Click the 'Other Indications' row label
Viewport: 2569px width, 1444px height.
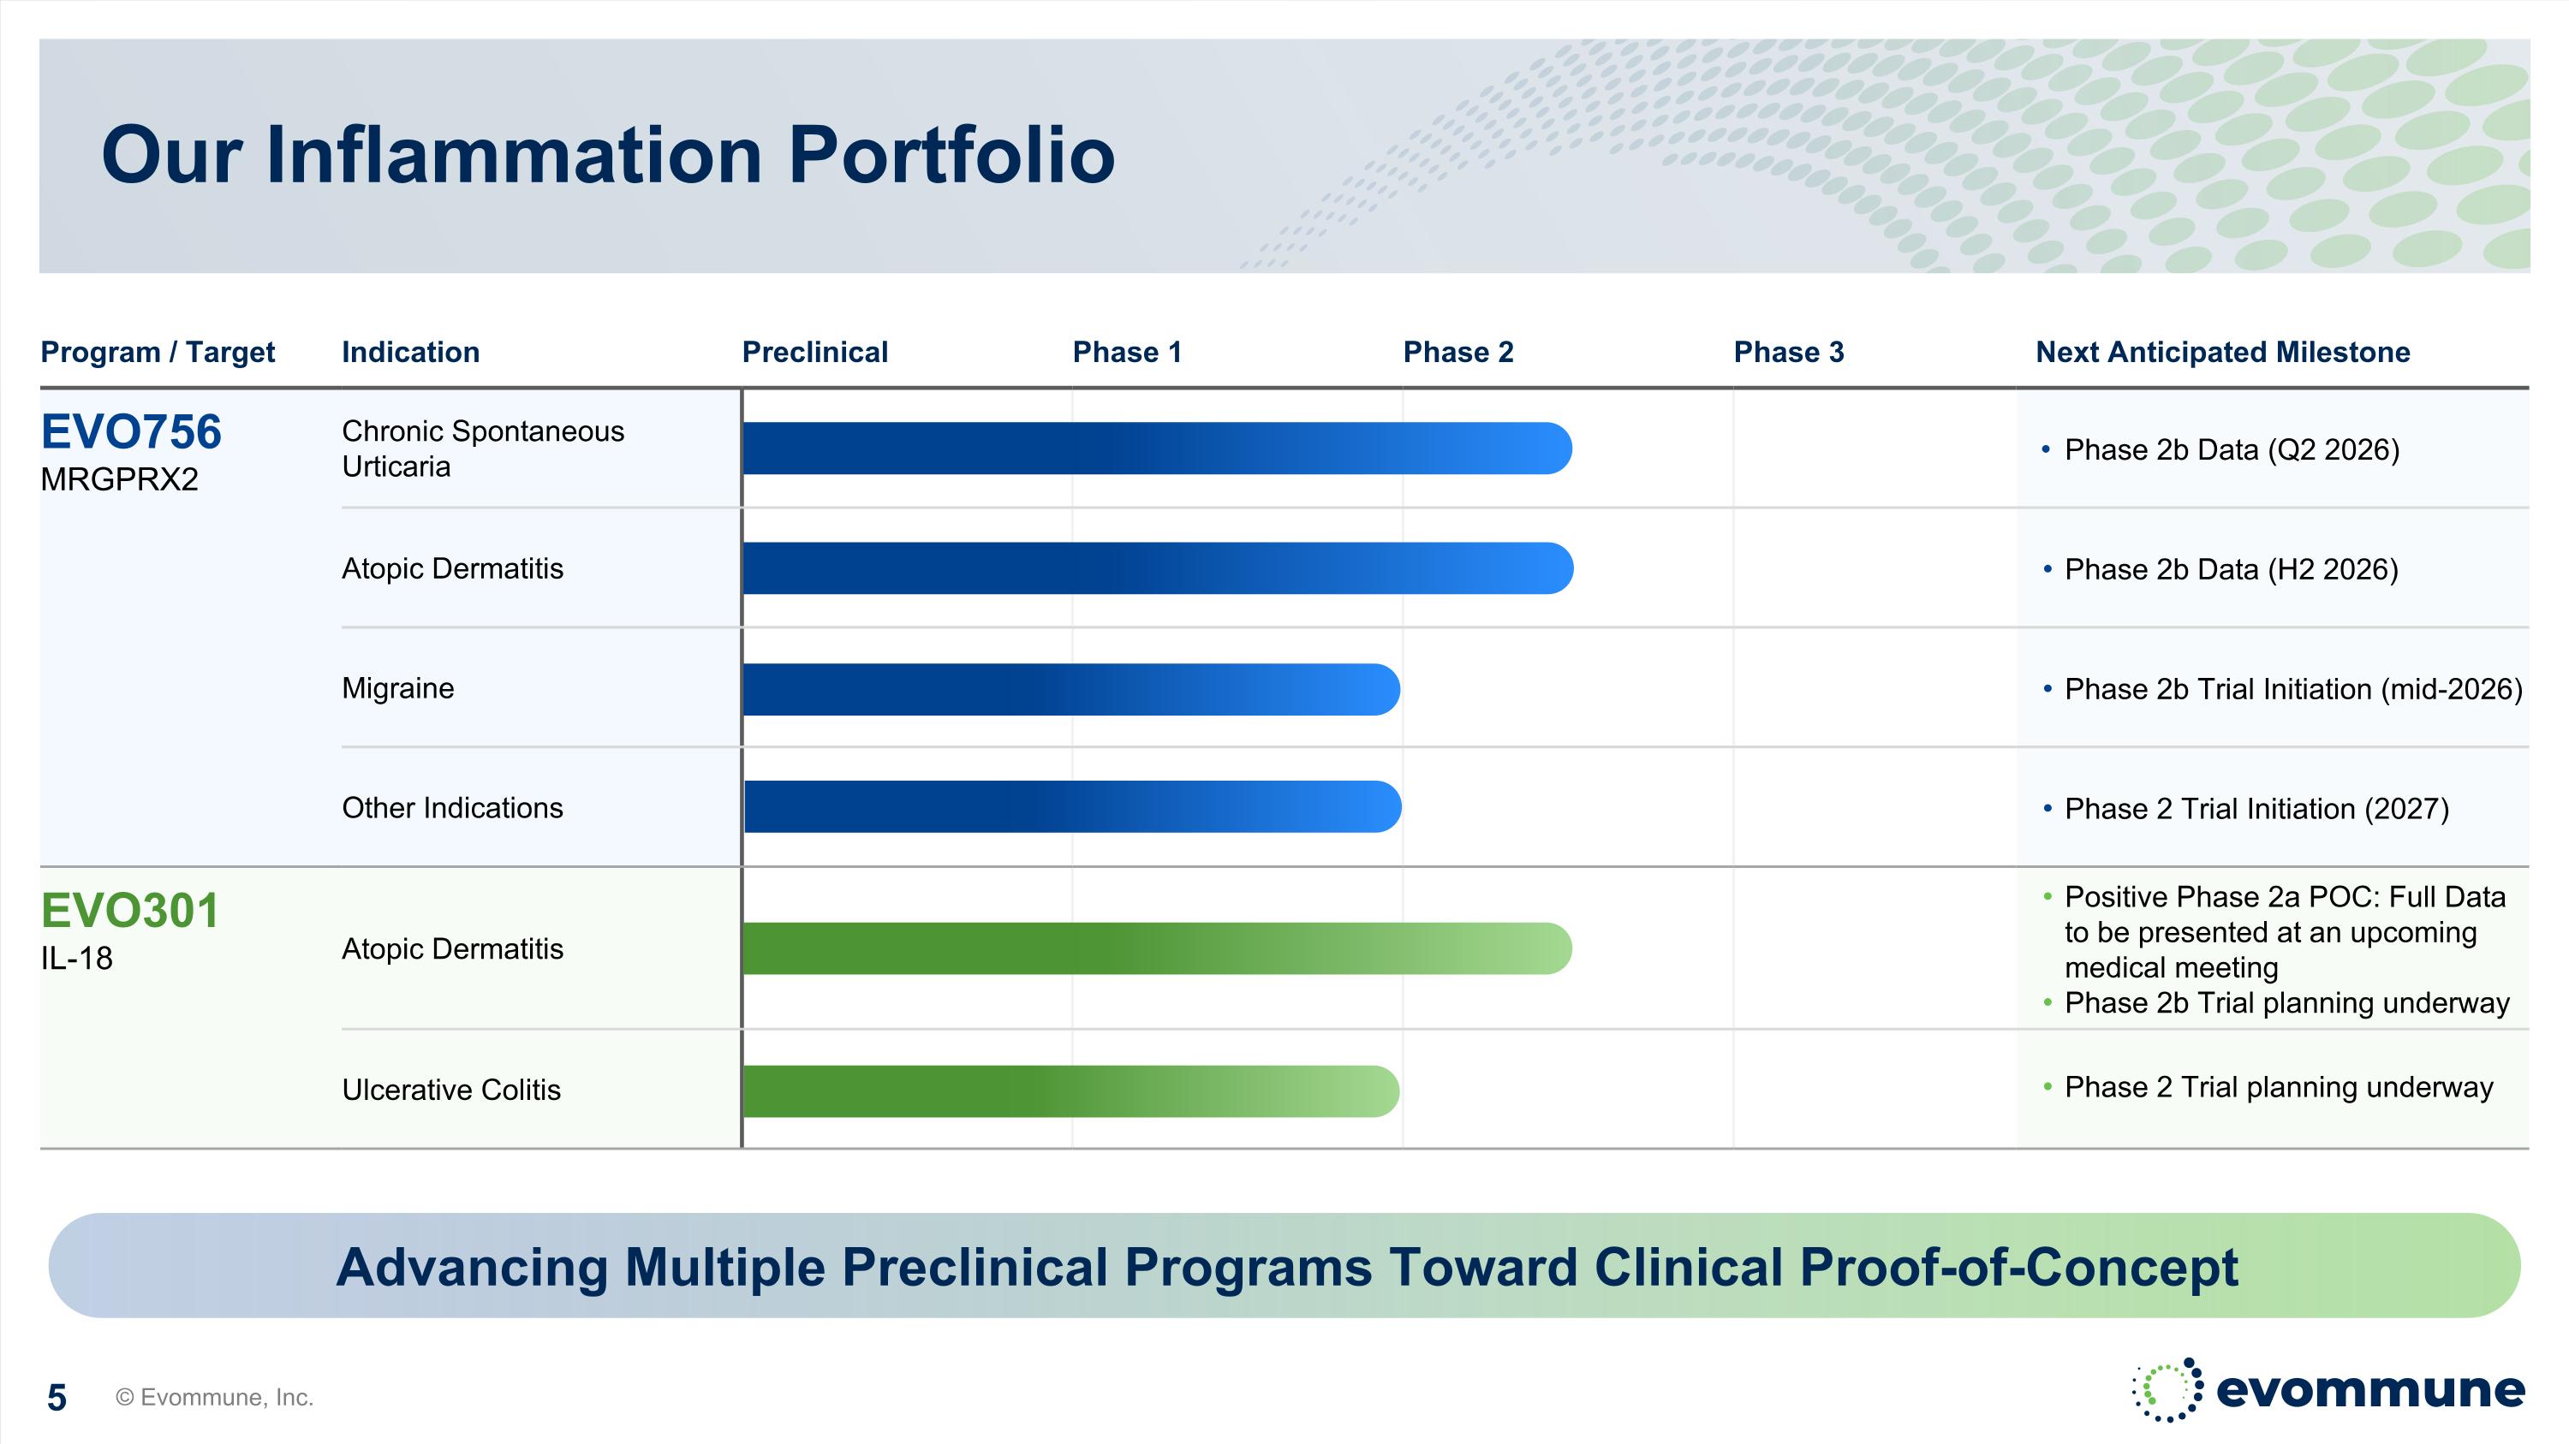(x=452, y=807)
